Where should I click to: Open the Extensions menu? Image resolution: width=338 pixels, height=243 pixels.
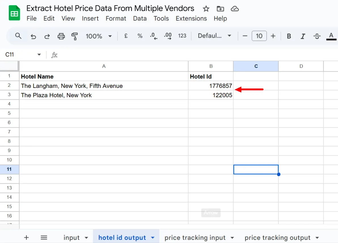(x=191, y=18)
